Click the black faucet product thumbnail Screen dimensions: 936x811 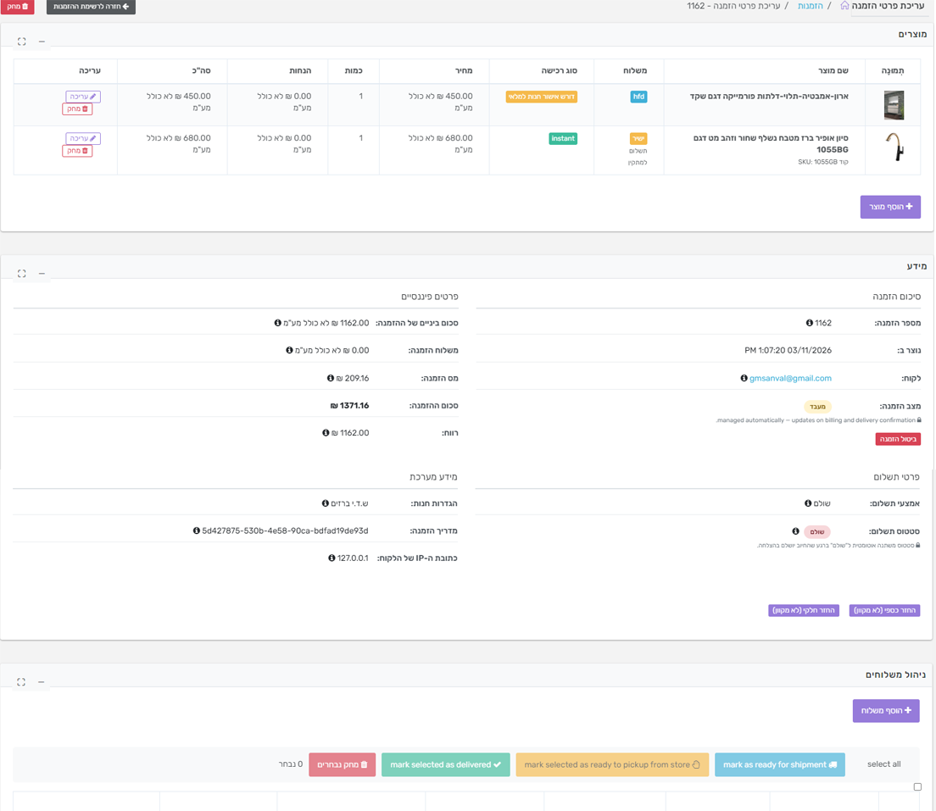[894, 147]
